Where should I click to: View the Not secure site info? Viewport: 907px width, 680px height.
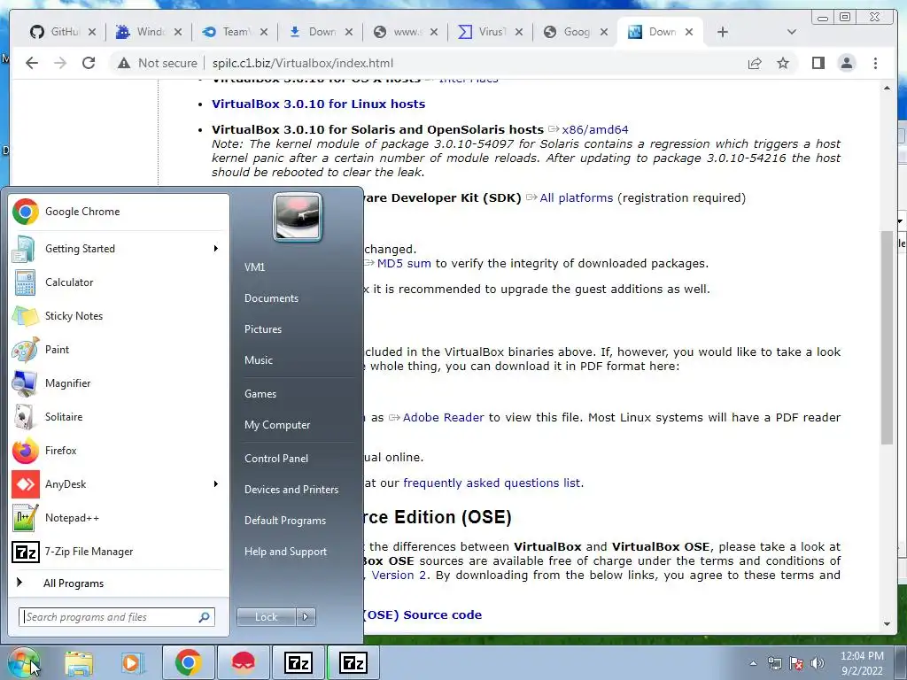click(x=157, y=63)
